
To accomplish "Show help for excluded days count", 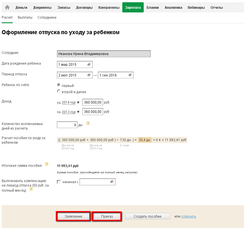I will (x=88, y=123).
